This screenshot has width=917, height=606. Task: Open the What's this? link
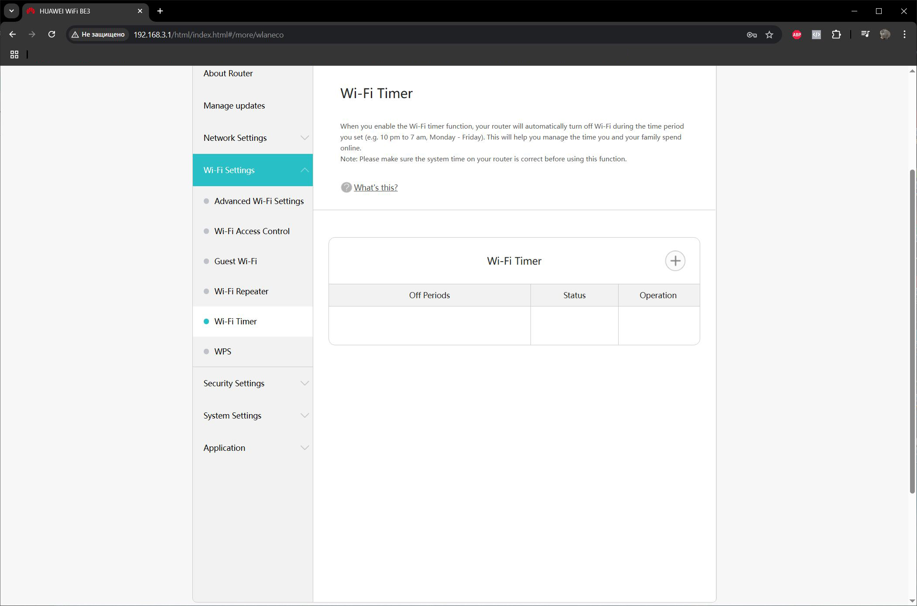[376, 187]
